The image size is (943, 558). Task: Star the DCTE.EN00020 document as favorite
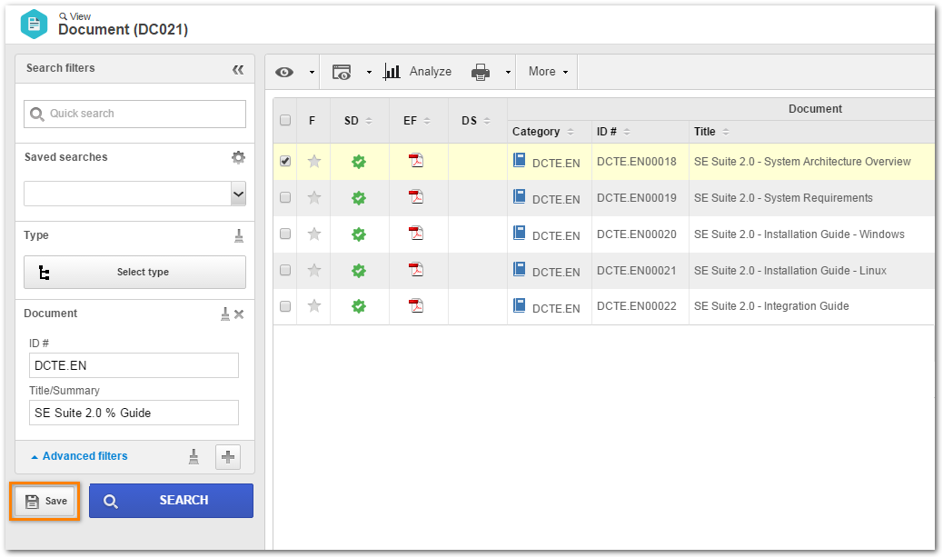pos(314,234)
